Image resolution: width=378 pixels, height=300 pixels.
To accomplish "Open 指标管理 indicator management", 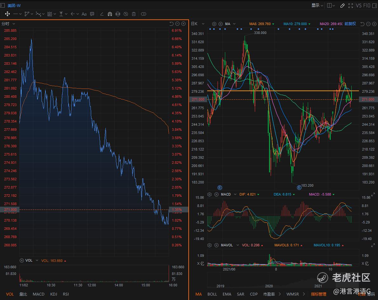I will [318, 294].
